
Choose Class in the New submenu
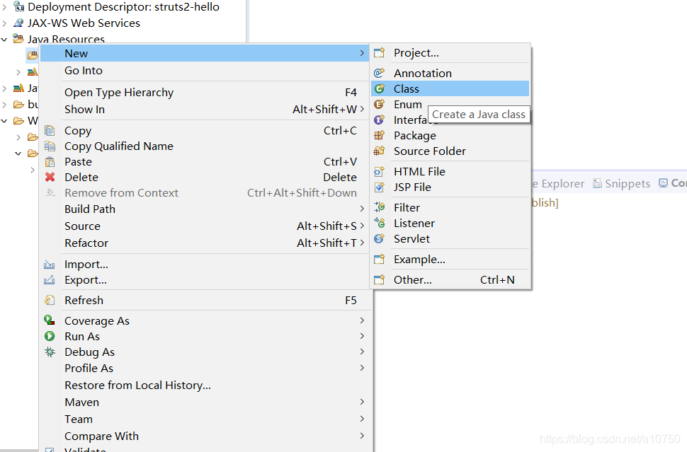(x=450, y=89)
